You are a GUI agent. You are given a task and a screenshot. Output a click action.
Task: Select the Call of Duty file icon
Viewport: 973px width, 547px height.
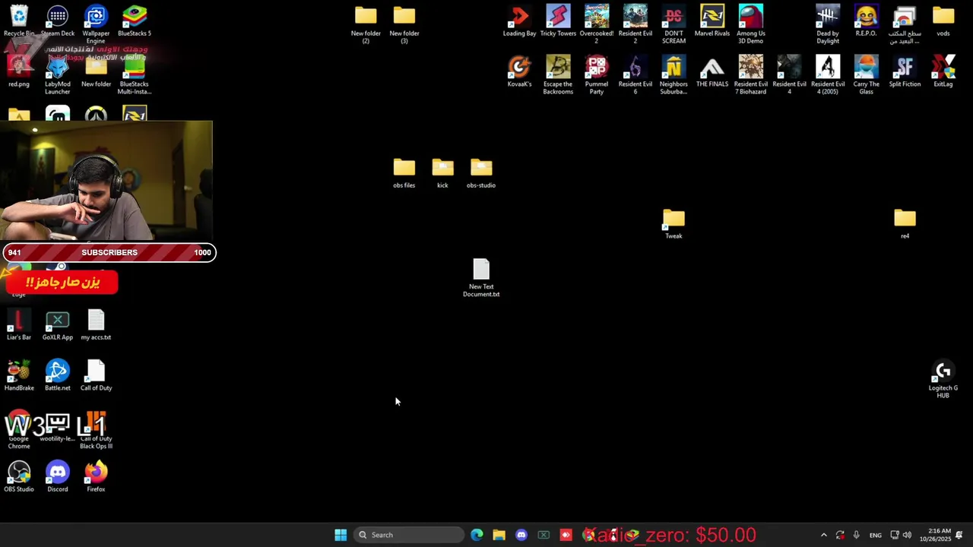click(x=96, y=376)
